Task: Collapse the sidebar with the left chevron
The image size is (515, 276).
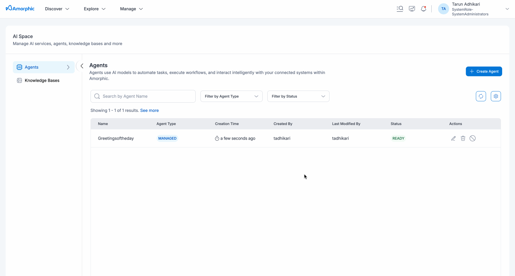Action: [82, 66]
